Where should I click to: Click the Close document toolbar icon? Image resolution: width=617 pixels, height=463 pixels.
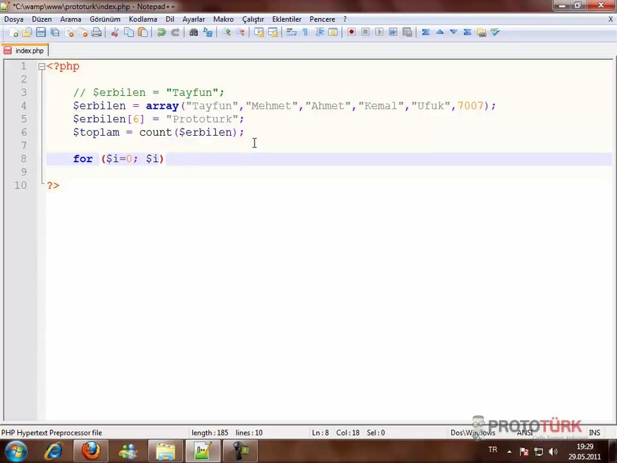click(x=69, y=32)
